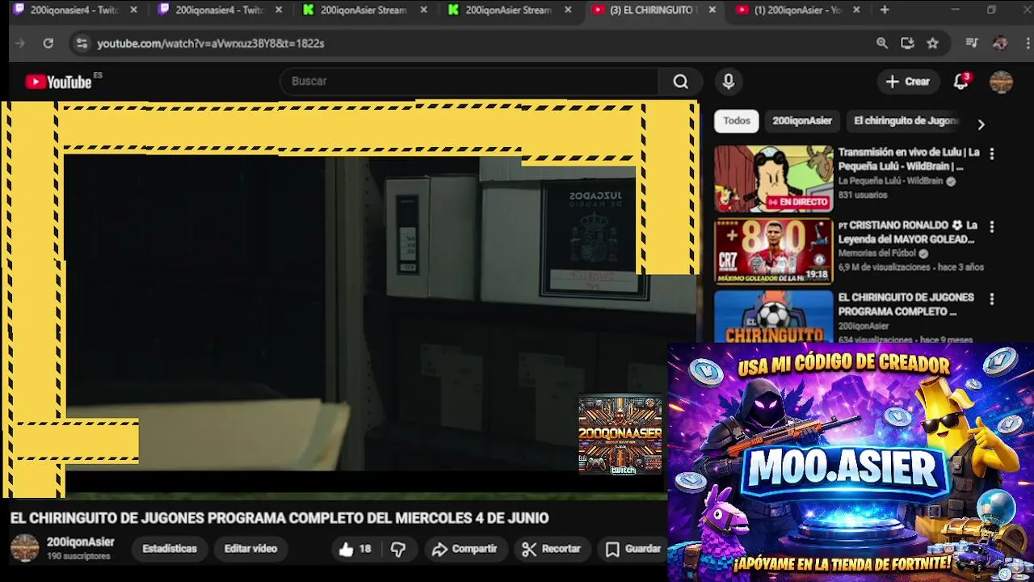Select the Todos filter chip

coord(737,121)
